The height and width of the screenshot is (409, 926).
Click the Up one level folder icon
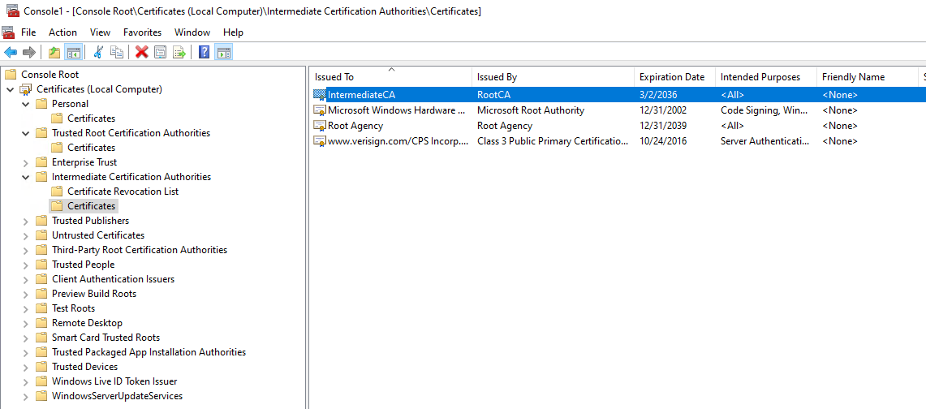point(54,53)
